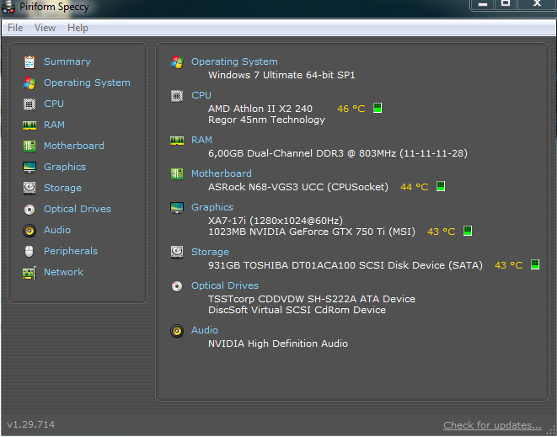Viewport: 557px width, 437px height.
Task: Click the RAM stick icon in sidebar
Action: tap(29, 125)
